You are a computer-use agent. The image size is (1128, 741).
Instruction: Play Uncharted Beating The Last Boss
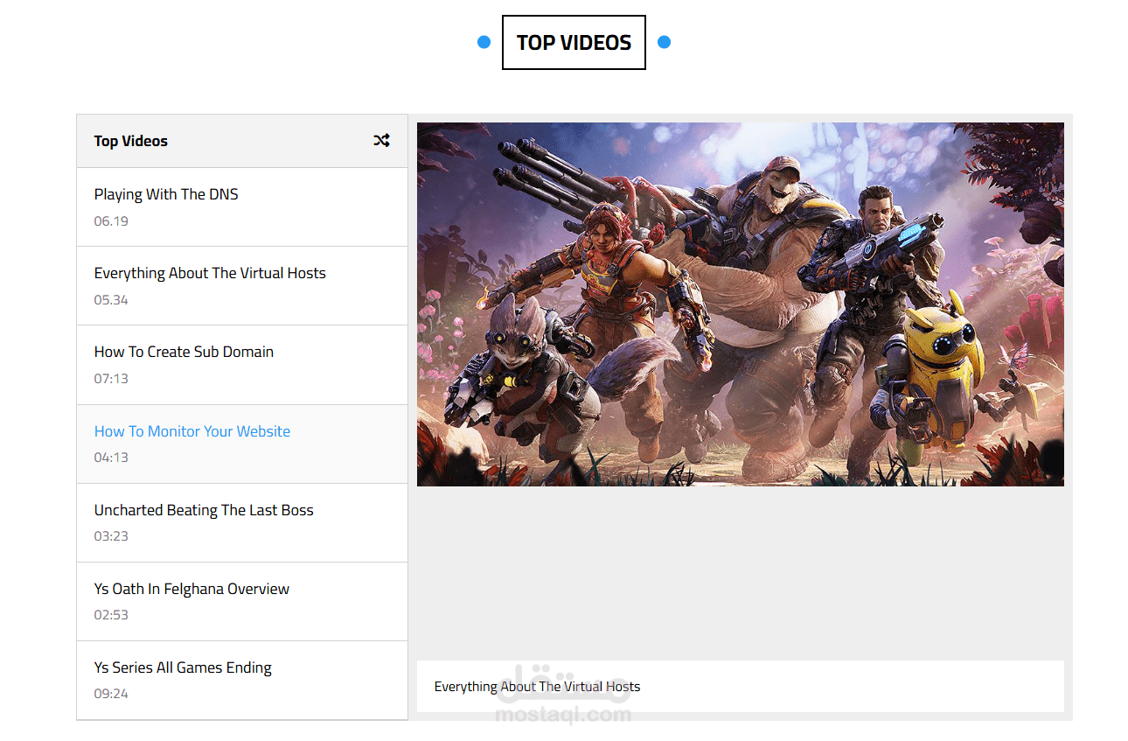click(242, 523)
